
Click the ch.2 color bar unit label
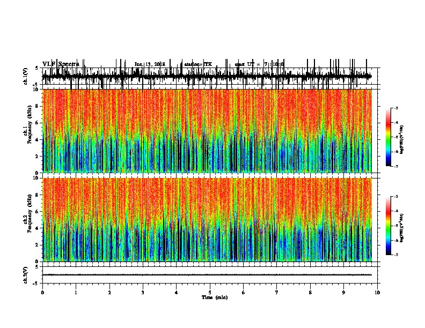click(x=402, y=228)
